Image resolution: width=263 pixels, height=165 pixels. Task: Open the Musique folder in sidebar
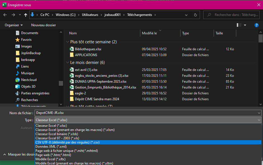pyautogui.click(x=27, y=73)
